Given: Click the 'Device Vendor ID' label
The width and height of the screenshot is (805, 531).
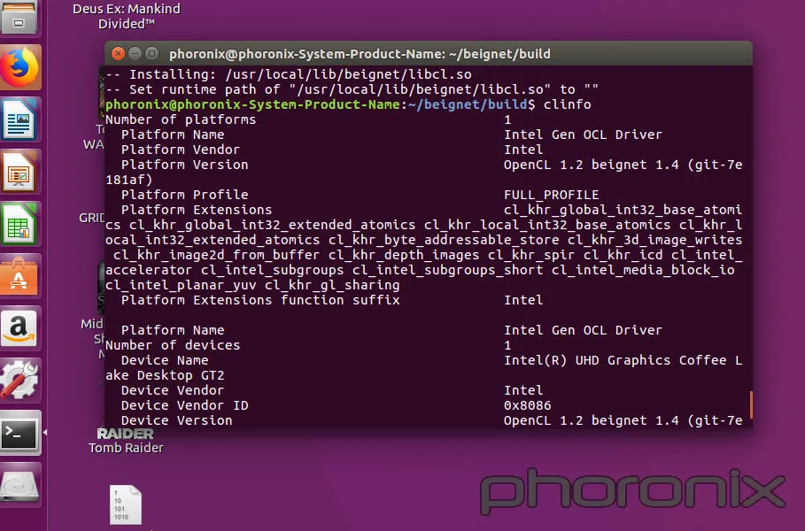Looking at the screenshot, I should (x=184, y=405).
